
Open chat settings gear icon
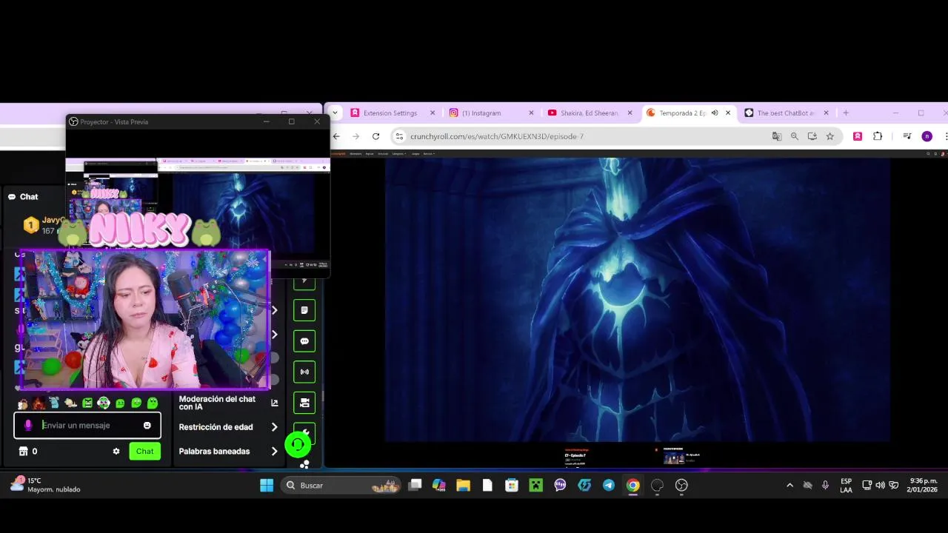click(116, 451)
